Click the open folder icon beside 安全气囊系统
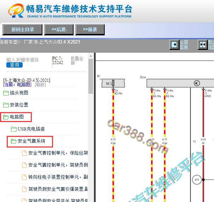Screen dimensions: 214x202 14,141
